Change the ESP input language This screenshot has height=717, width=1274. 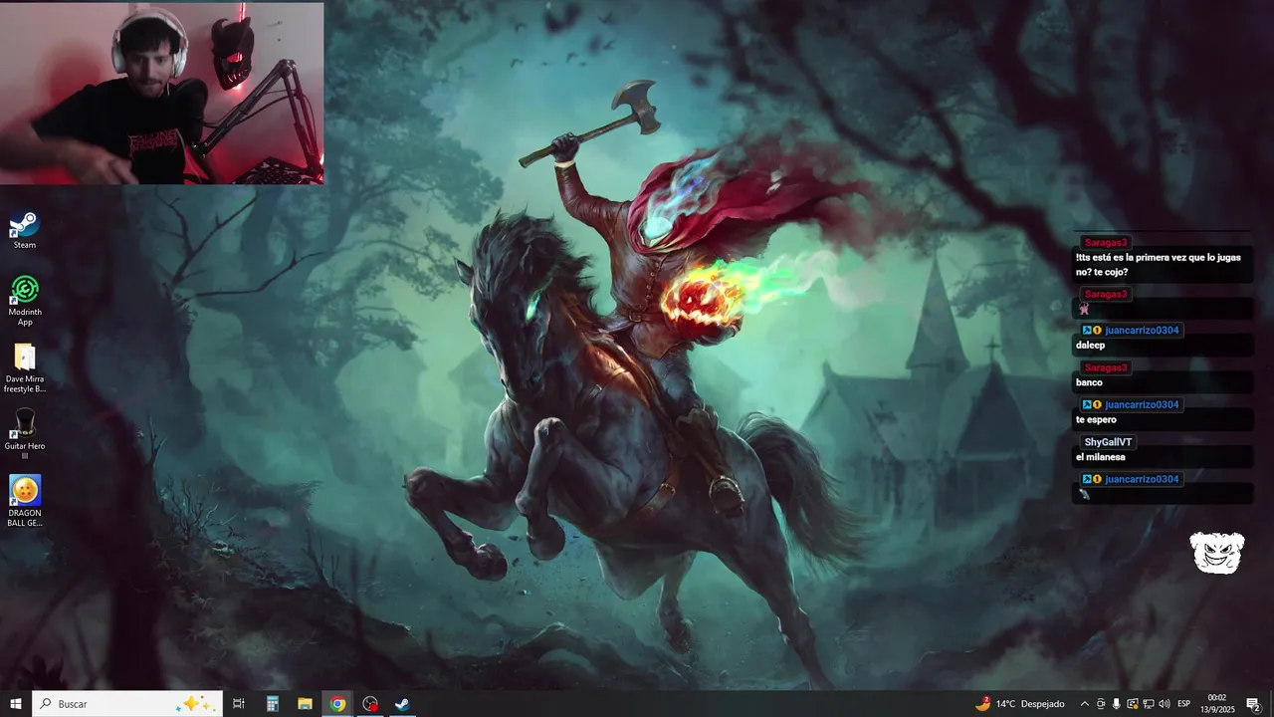pyautogui.click(x=1184, y=704)
